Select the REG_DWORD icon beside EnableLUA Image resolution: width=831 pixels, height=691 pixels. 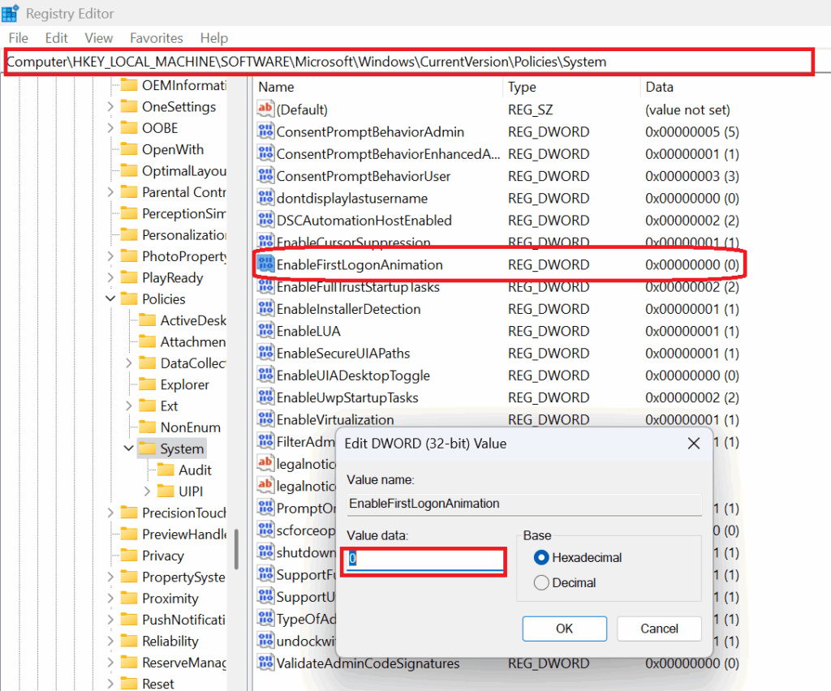[267, 330]
